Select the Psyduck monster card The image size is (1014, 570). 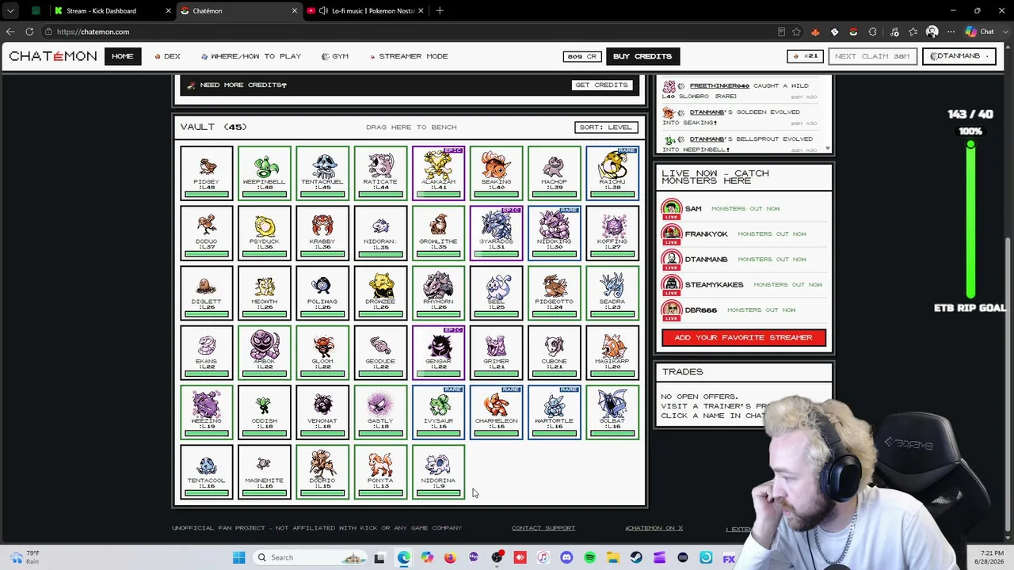click(x=264, y=233)
